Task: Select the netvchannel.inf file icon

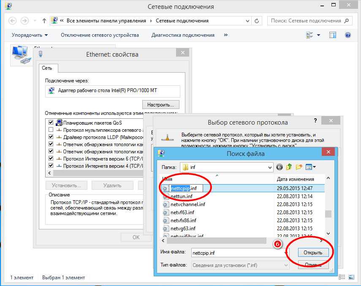Action: [x=166, y=204]
